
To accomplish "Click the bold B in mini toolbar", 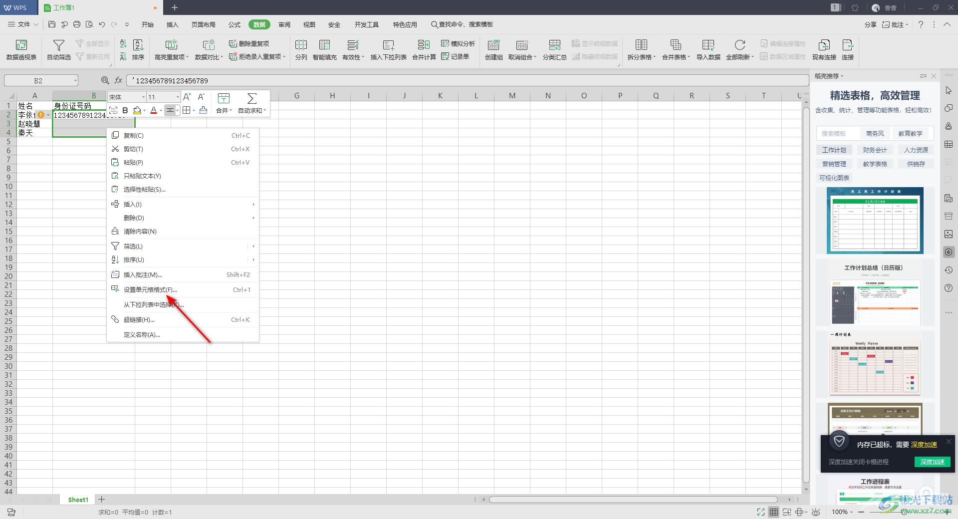I will (x=125, y=110).
